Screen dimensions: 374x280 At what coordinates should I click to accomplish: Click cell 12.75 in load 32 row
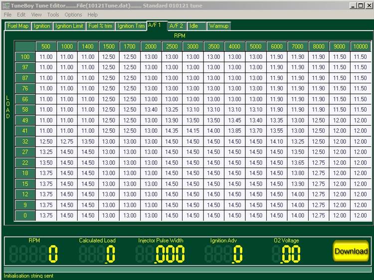(67, 141)
